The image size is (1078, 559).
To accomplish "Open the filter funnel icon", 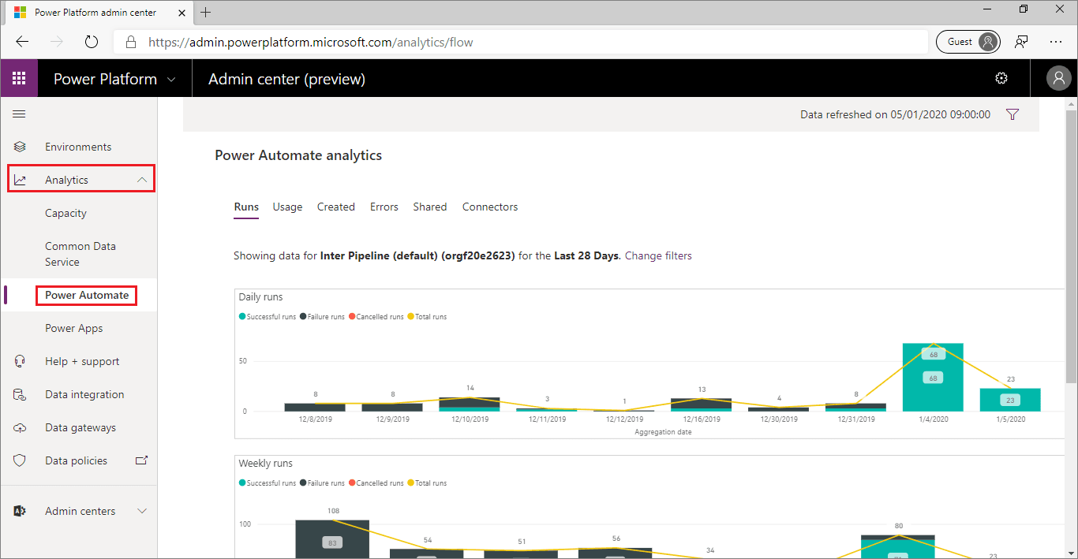I will pyautogui.click(x=1012, y=114).
